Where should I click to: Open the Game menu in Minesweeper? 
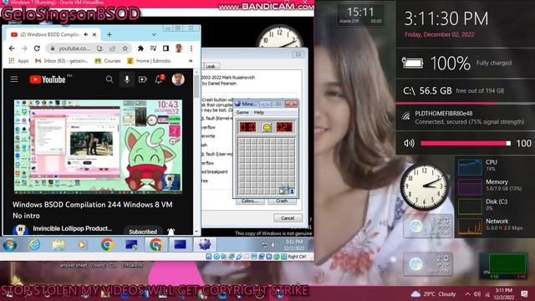[x=242, y=112]
